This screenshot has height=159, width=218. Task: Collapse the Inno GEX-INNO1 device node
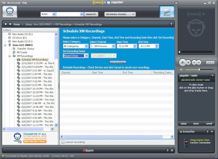5,45
